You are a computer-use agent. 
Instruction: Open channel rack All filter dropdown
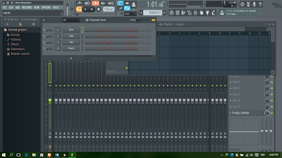click(71, 20)
